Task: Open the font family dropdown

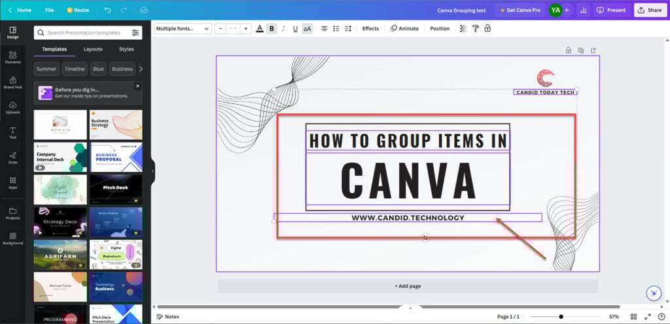Action: point(183,29)
